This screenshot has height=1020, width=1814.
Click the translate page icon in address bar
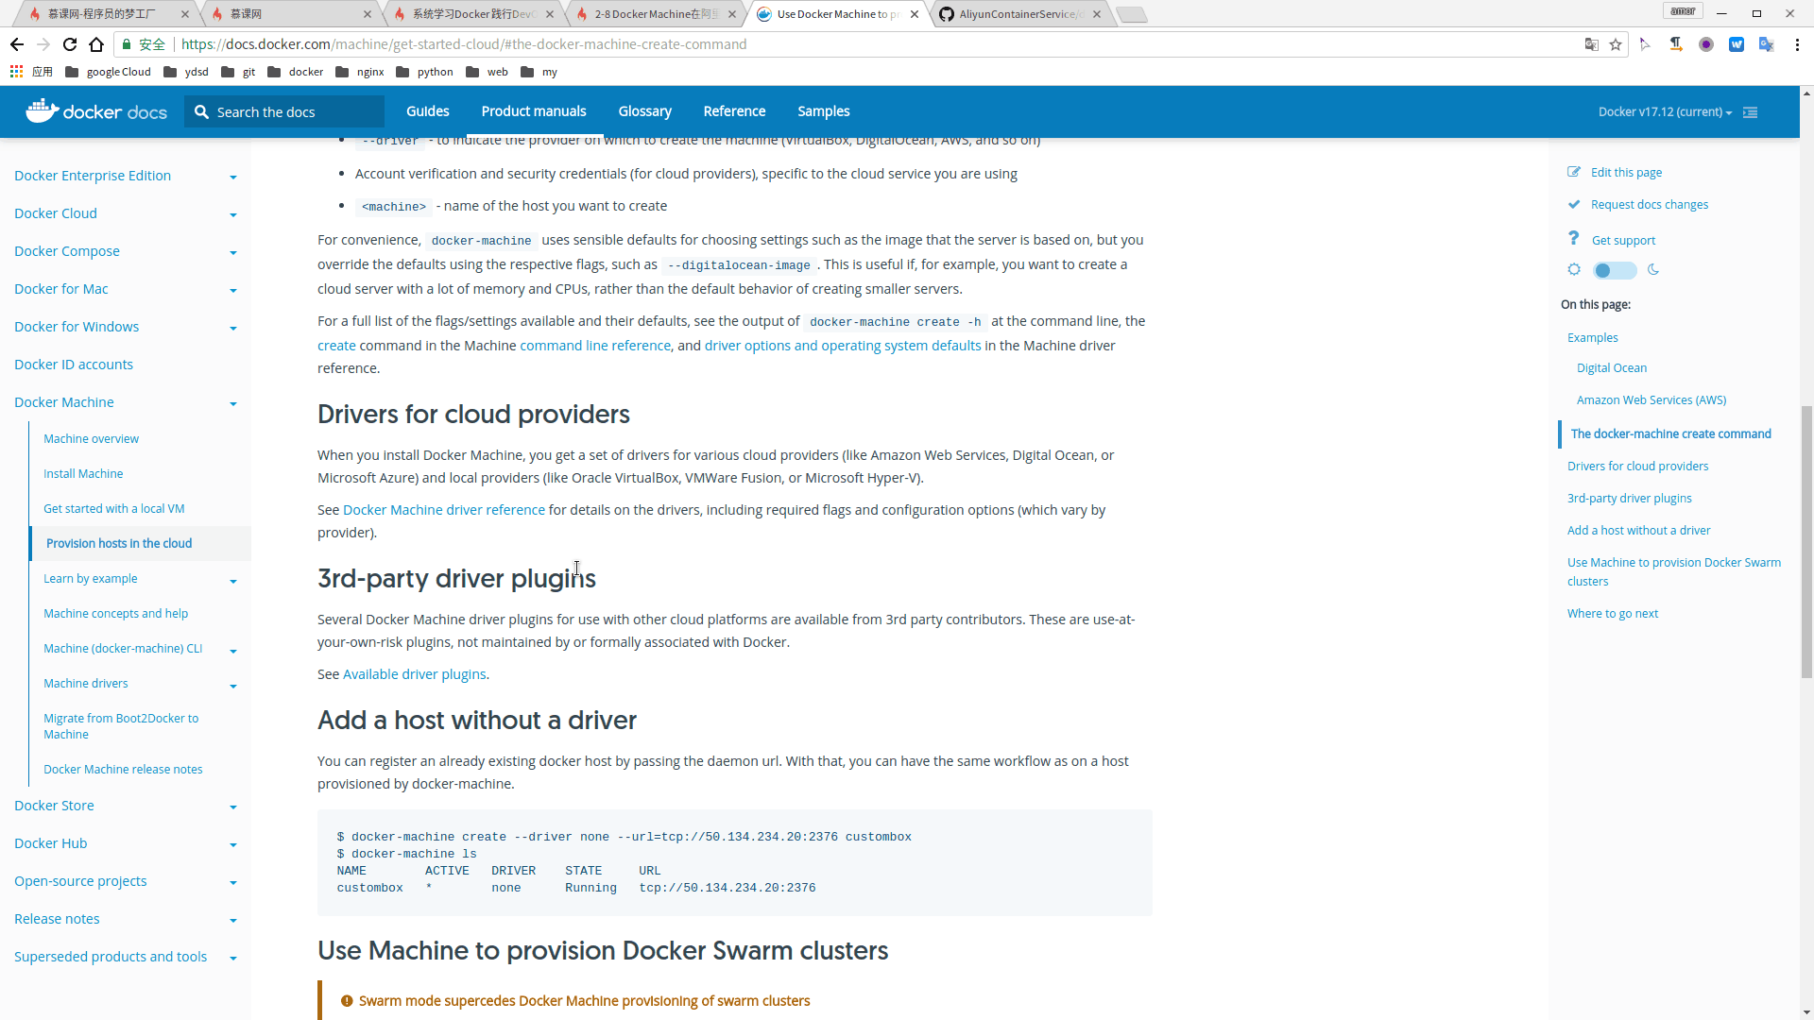click(1592, 44)
